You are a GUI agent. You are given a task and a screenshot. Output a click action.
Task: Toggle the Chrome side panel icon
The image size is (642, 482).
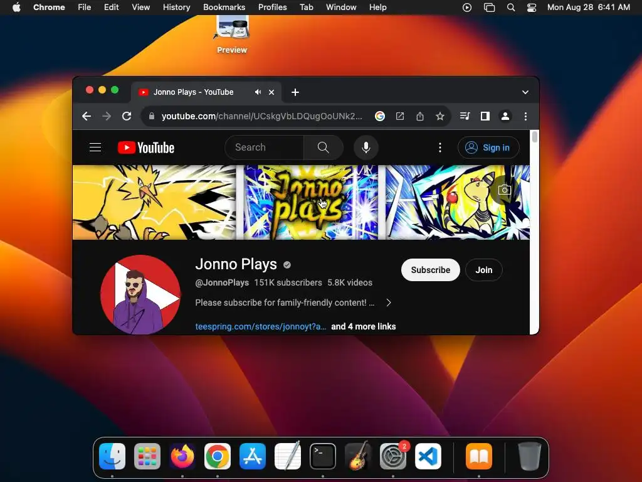pos(485,116)
